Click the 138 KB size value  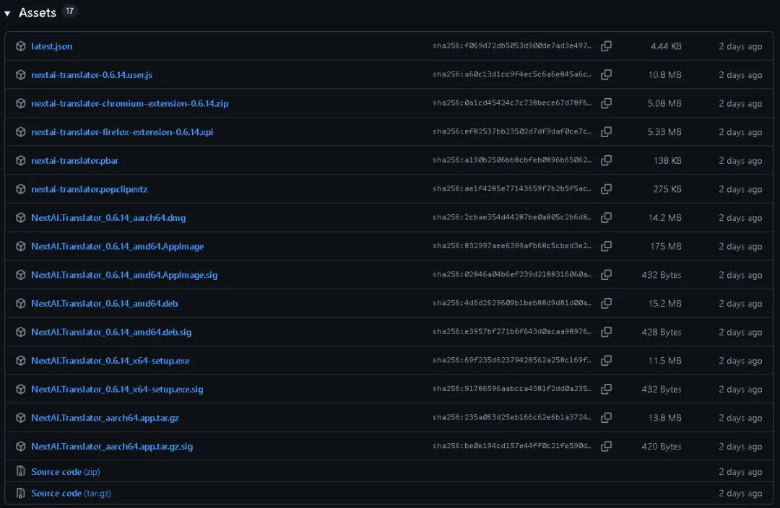(x=667, y=160)
